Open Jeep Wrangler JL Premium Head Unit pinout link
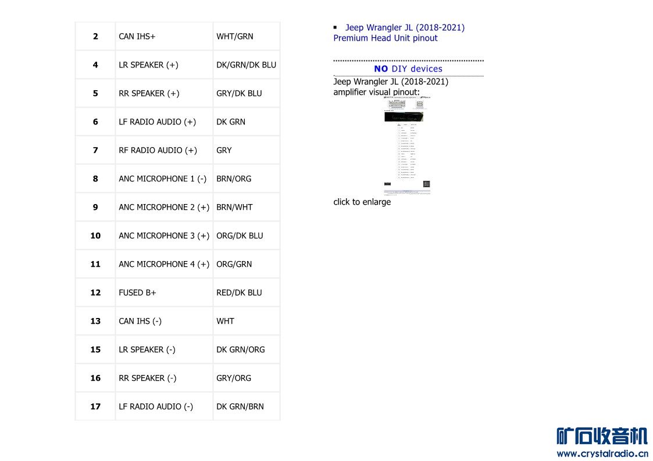Image resolution: width=653 pixels, height=461 pixels. (x=398, y=33)
